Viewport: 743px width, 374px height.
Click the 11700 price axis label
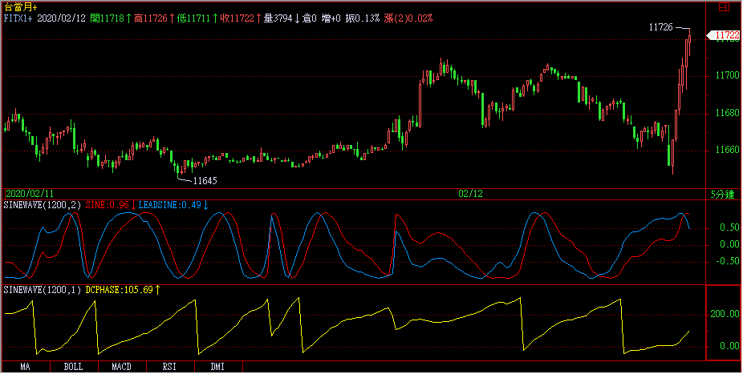tap(727, 75)
